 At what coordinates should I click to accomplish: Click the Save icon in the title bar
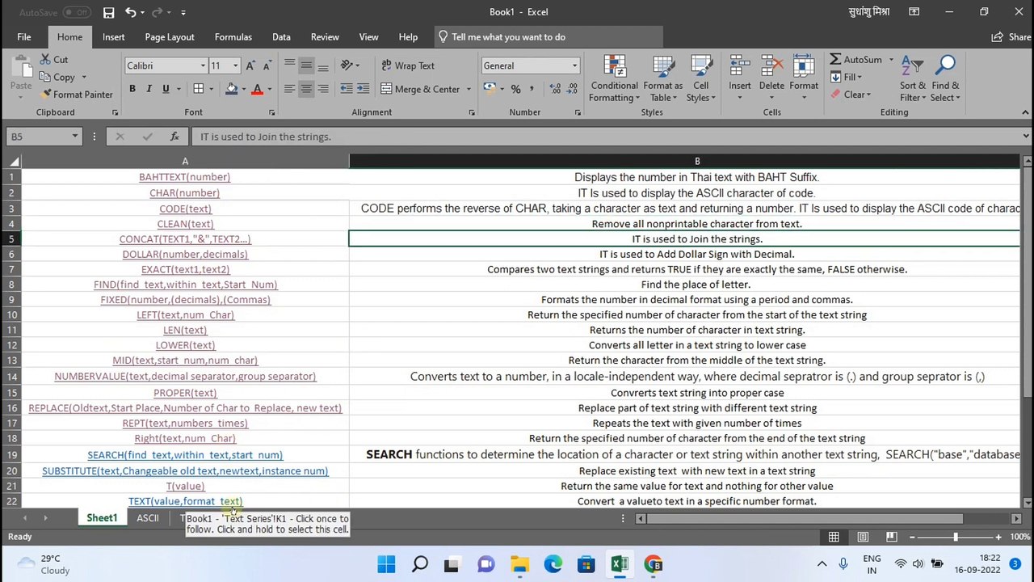108,12
